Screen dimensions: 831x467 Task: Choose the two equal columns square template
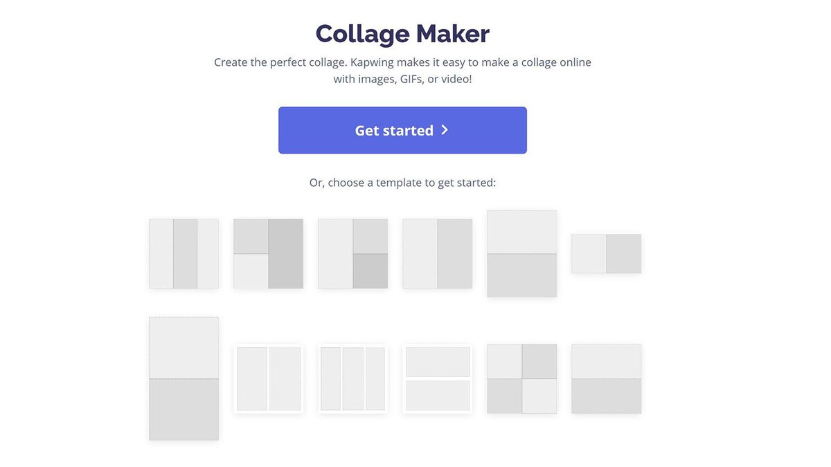pos(437,254)
